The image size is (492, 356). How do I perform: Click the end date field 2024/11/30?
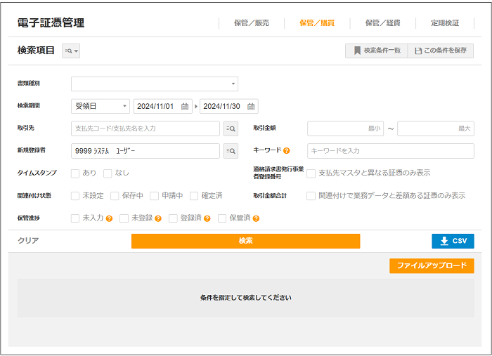[229, 106]
